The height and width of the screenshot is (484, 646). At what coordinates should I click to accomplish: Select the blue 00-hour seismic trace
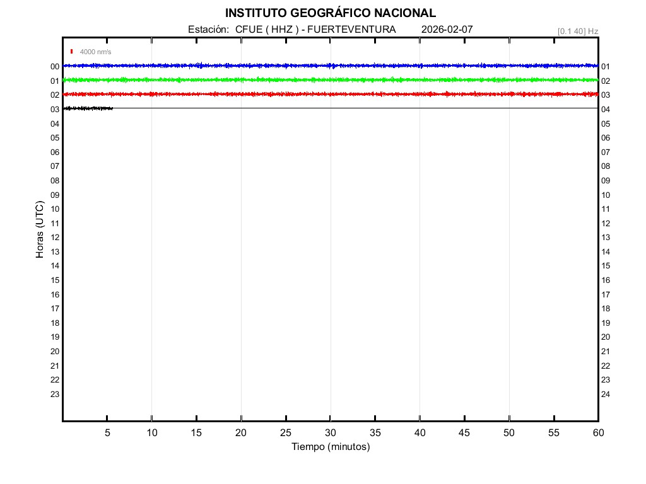(330, 66)
